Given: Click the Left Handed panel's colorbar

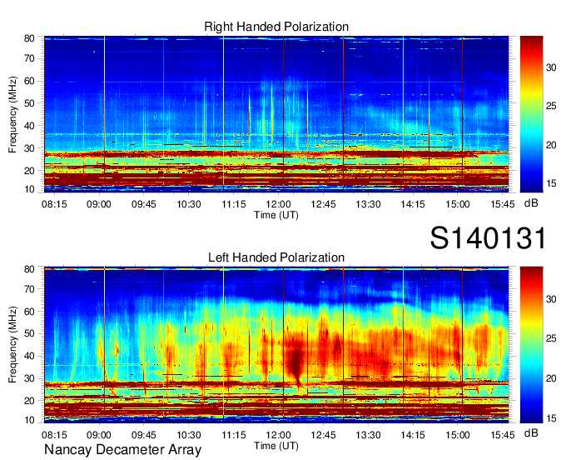Looking at the screenshot, I should [531, 345].
